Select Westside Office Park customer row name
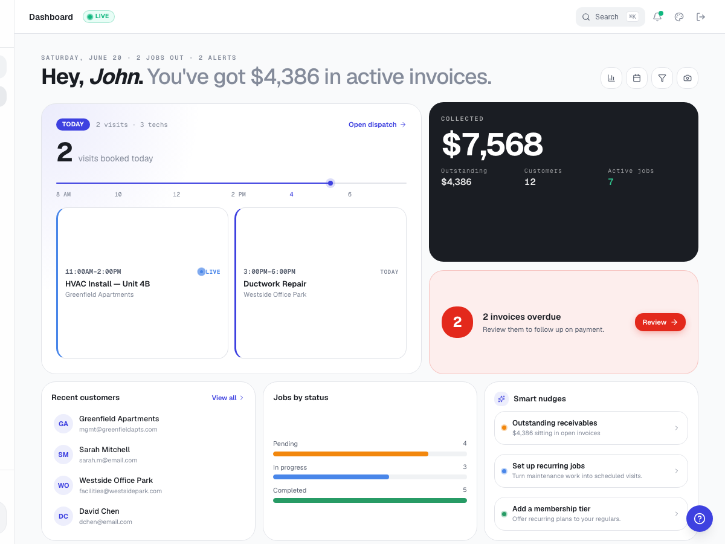This screenshot has width=725, height=544. coord(116,481)
